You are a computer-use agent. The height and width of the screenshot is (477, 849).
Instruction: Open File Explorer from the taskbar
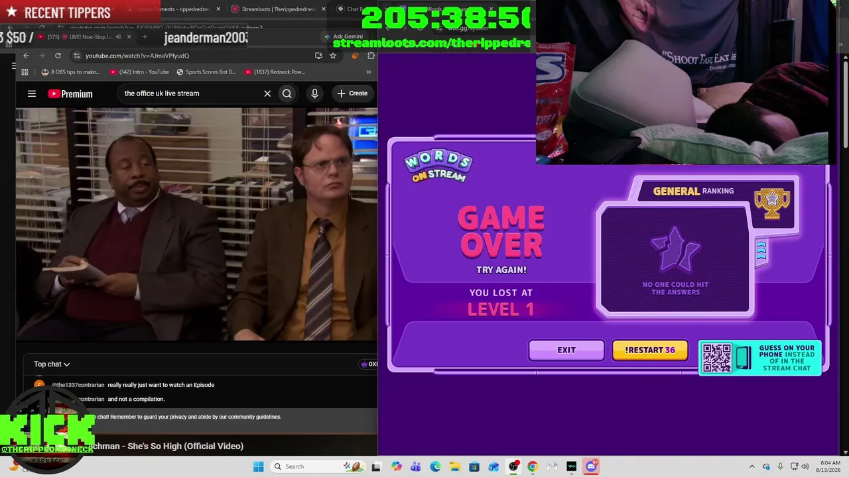(x=454, y=466)
